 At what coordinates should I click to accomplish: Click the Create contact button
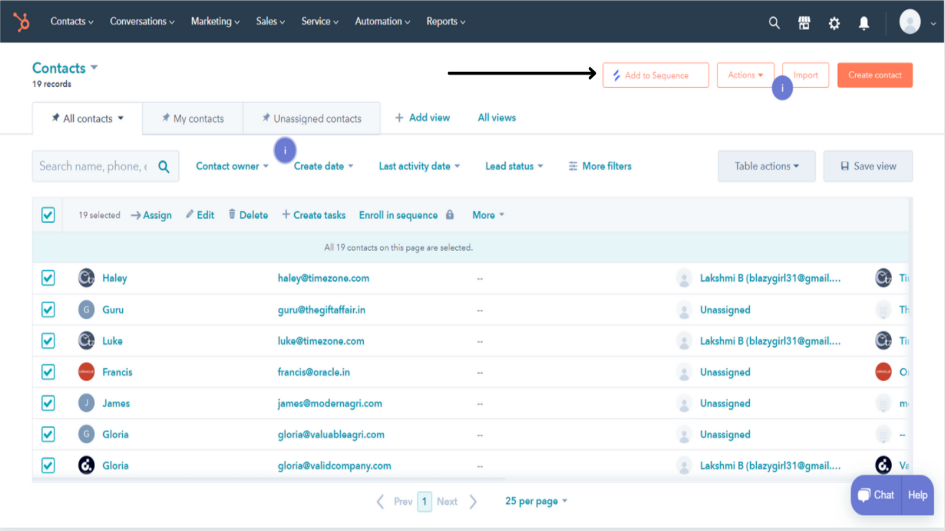(875, 76)
